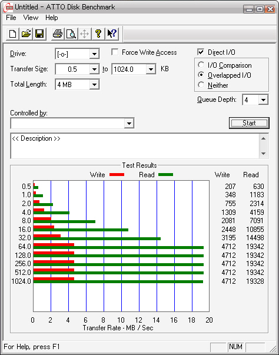
Task: Click inside the Description text box
Action: pyautogui.click(x=135, y=146)
